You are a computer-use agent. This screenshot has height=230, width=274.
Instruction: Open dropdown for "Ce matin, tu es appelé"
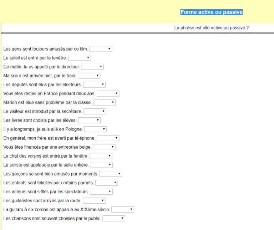coord(92,67)
